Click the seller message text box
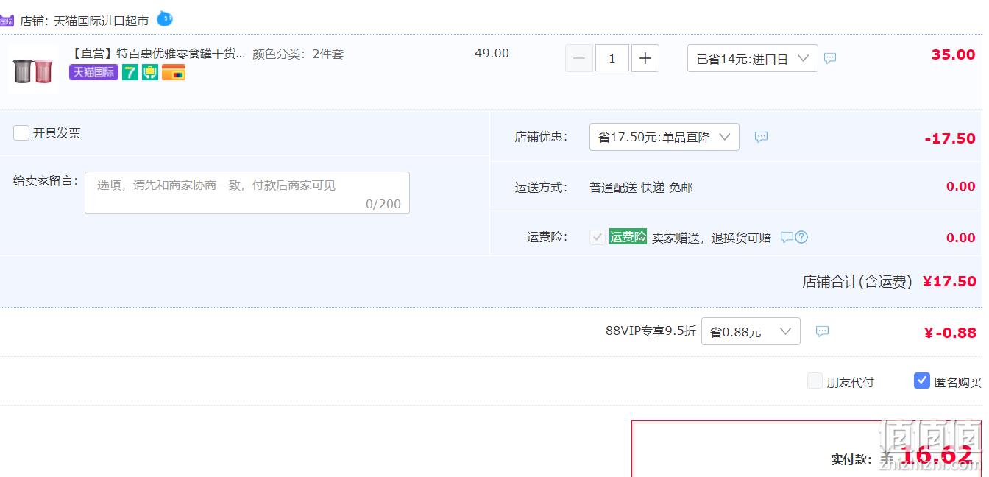989x477 pixels. click(x=247, y=193)
